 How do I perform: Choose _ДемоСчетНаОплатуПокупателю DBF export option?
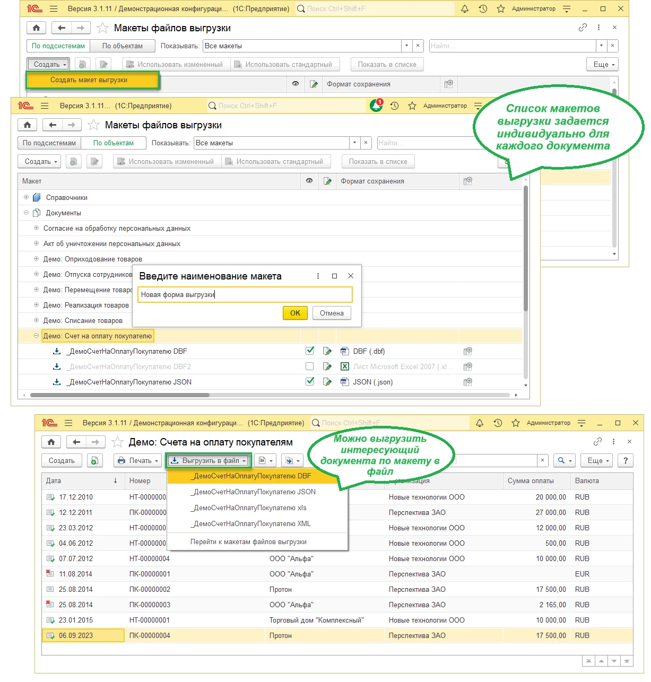(253, 476)
